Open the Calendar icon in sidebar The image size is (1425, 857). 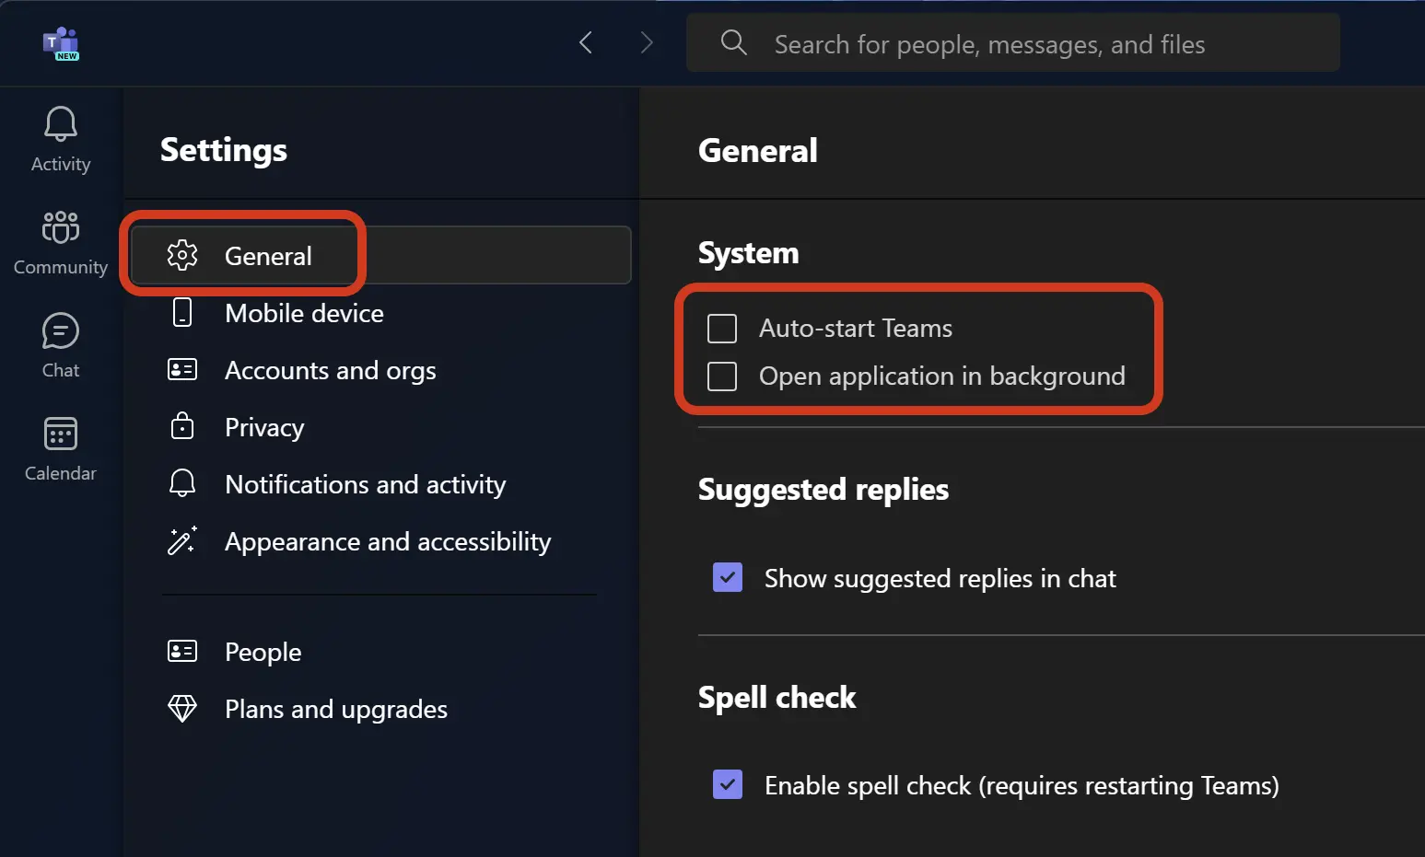click(61, 434)
